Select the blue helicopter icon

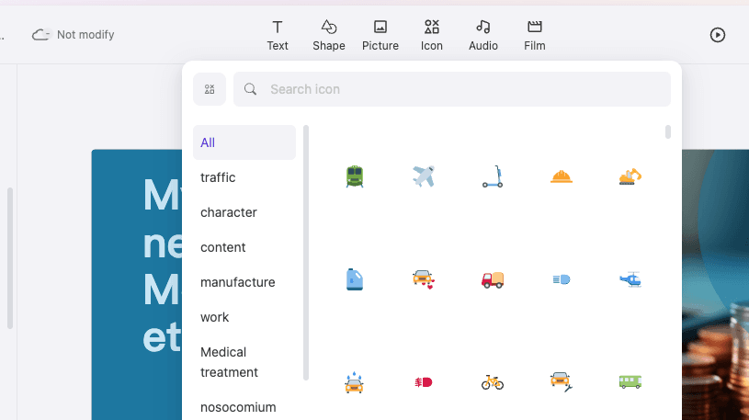[630, 279]
